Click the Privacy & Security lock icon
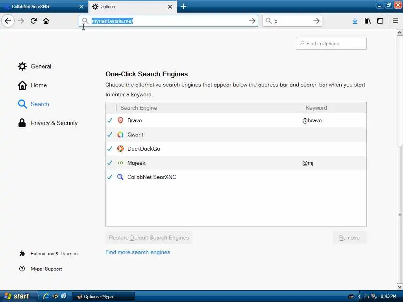 point(22,123)
